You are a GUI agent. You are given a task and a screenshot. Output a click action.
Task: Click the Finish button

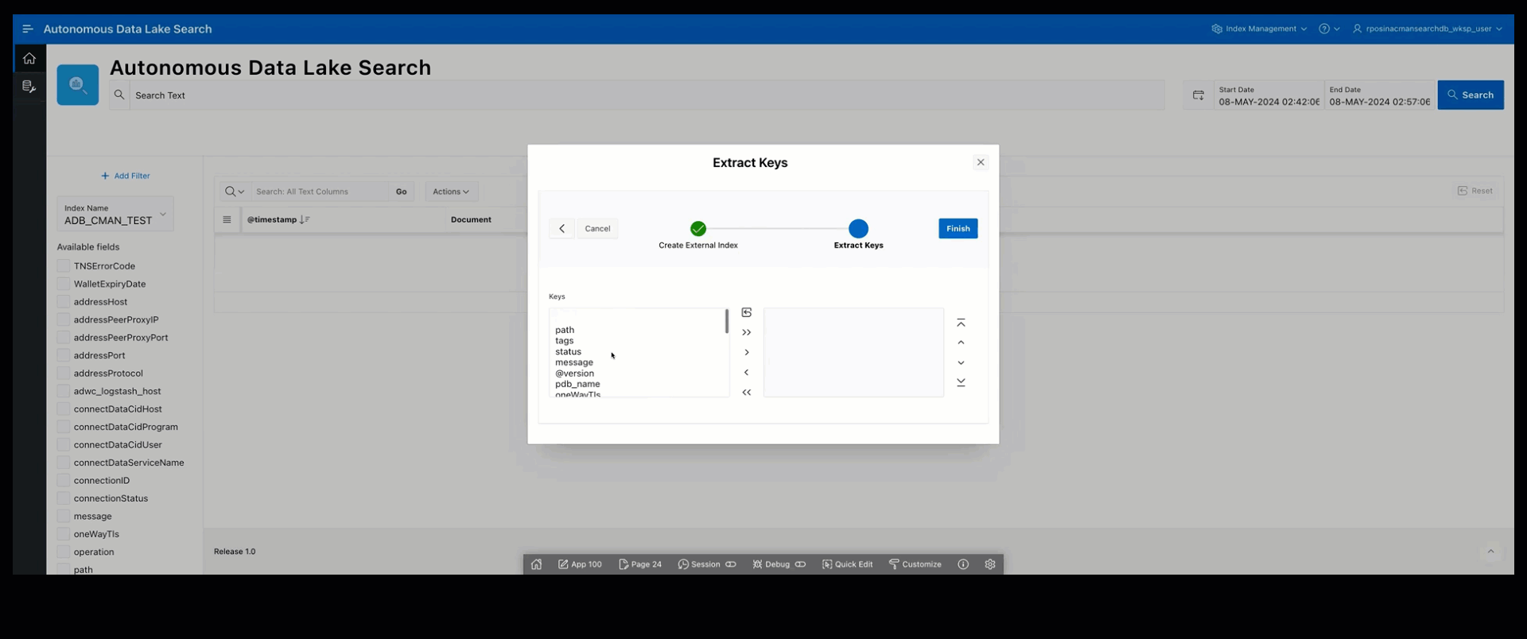958,228
